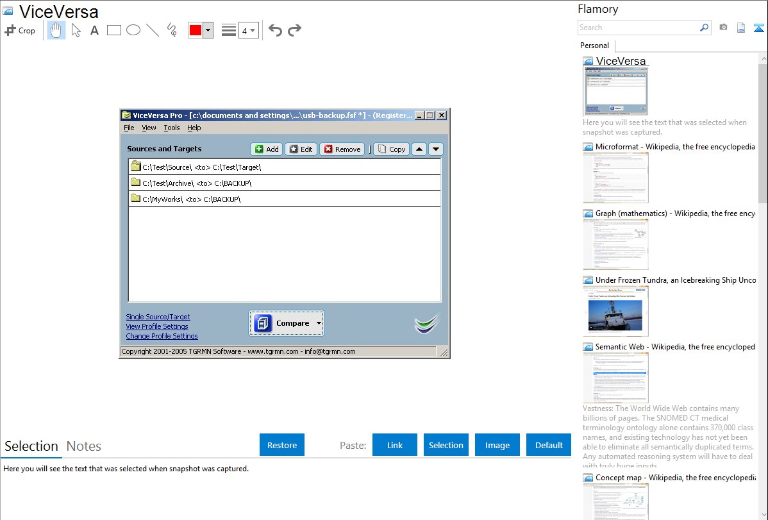The height and width of the screenshot is (520, 768).
Task: Click the Change Profile Settings link
Action: point(162,336)
